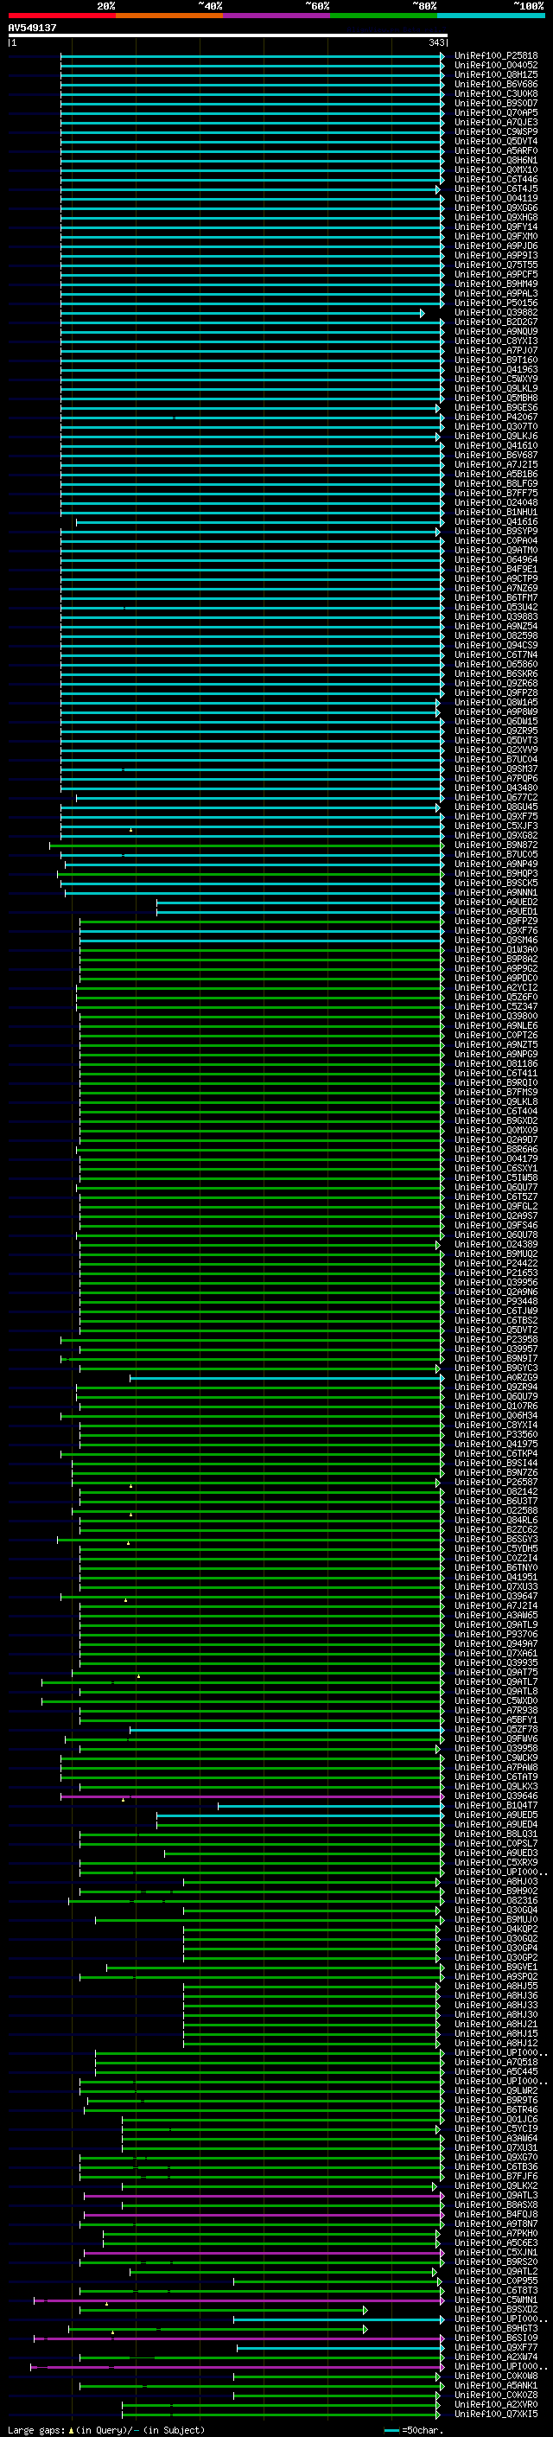553x2437 pixels.
Task: Select the UniRef100_O81186 entry
Action: pyautogui.click(x=496, y=1063)
